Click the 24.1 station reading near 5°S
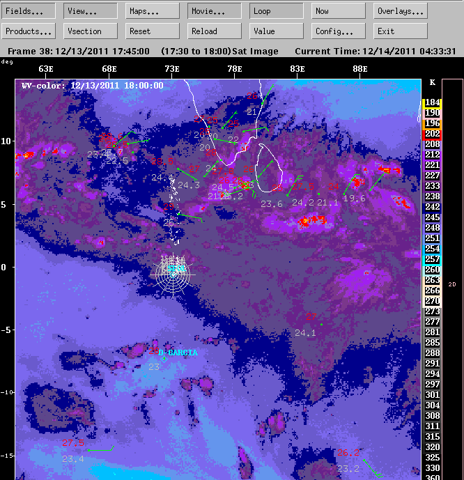This screenshot has width=464, height=480. click(305, 333)
